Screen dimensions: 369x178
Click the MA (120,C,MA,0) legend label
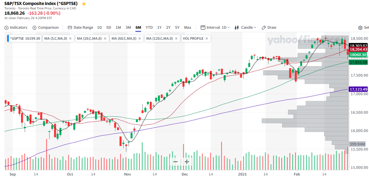[x=159, y=38]
